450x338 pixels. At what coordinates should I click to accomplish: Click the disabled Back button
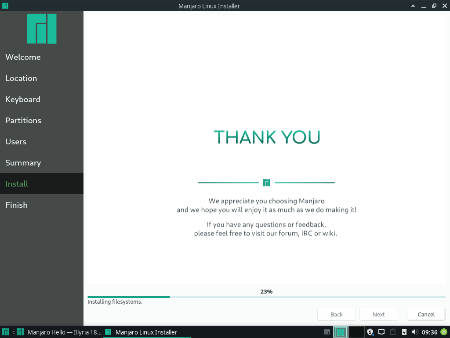(336, 314)
